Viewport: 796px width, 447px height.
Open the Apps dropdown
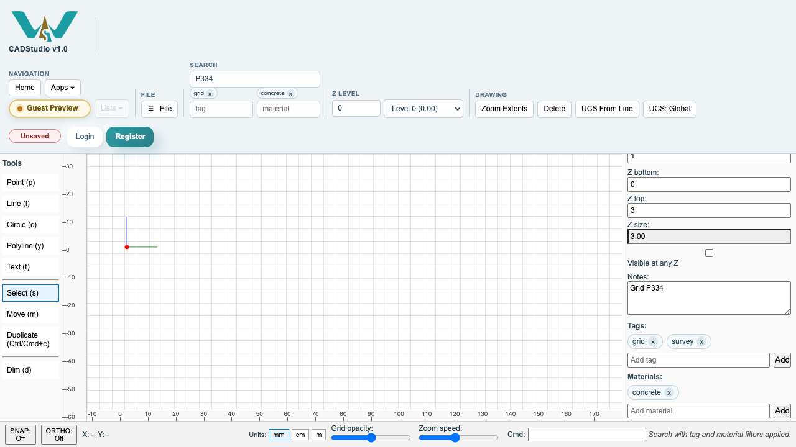click(x=63, y=88)
